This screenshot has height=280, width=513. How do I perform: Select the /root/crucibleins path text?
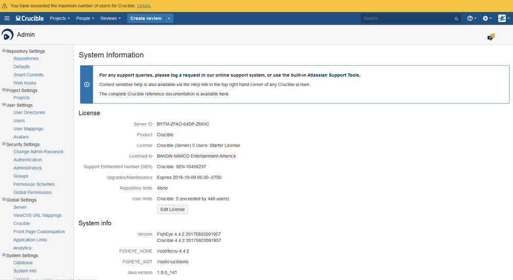click(173, 262)
